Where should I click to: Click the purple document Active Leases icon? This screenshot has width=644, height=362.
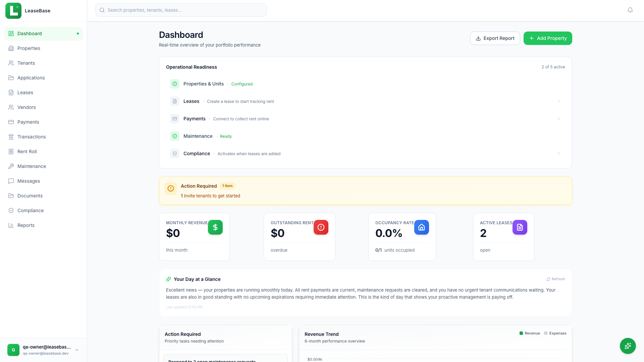point(520,227)
